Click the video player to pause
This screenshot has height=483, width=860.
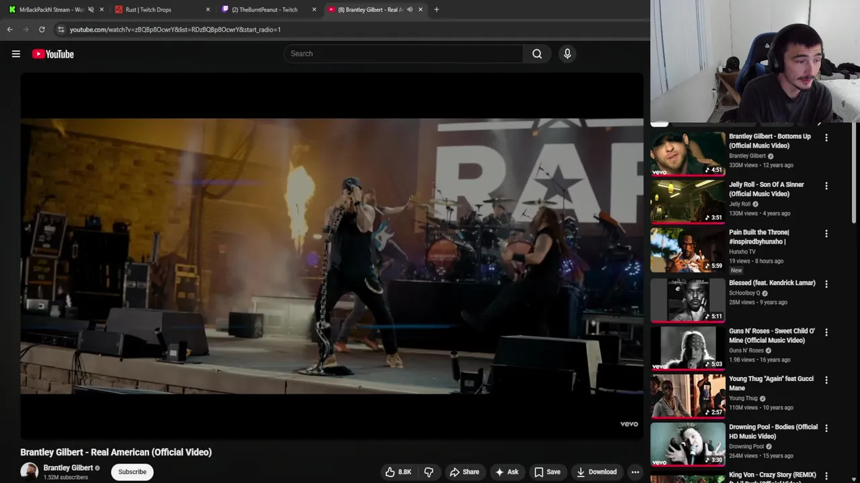(332, 256)
